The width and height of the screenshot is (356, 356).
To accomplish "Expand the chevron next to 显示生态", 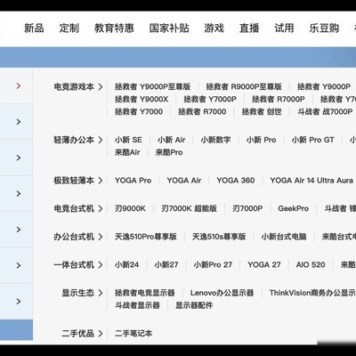I will 101,293.
